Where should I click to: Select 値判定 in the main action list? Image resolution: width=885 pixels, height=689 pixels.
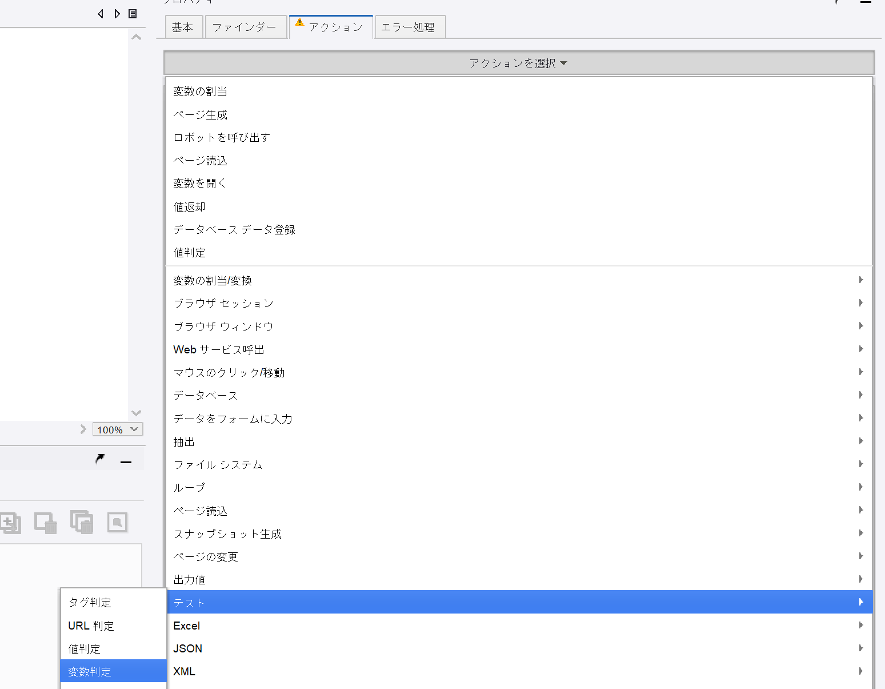coord(519,253)
